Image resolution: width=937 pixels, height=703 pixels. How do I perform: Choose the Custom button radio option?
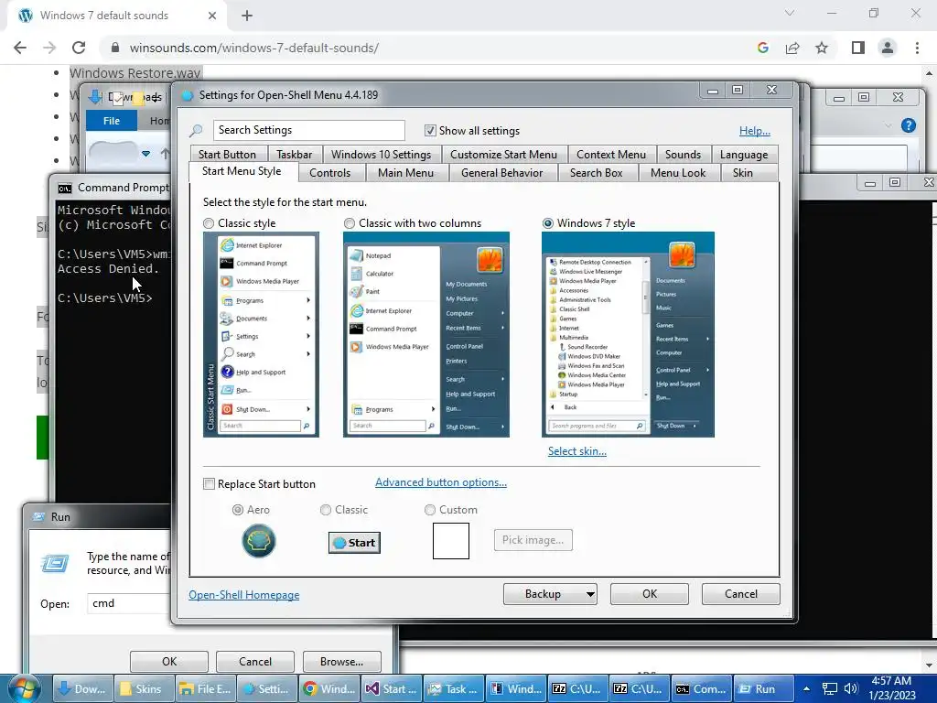(x=430, y=510)
